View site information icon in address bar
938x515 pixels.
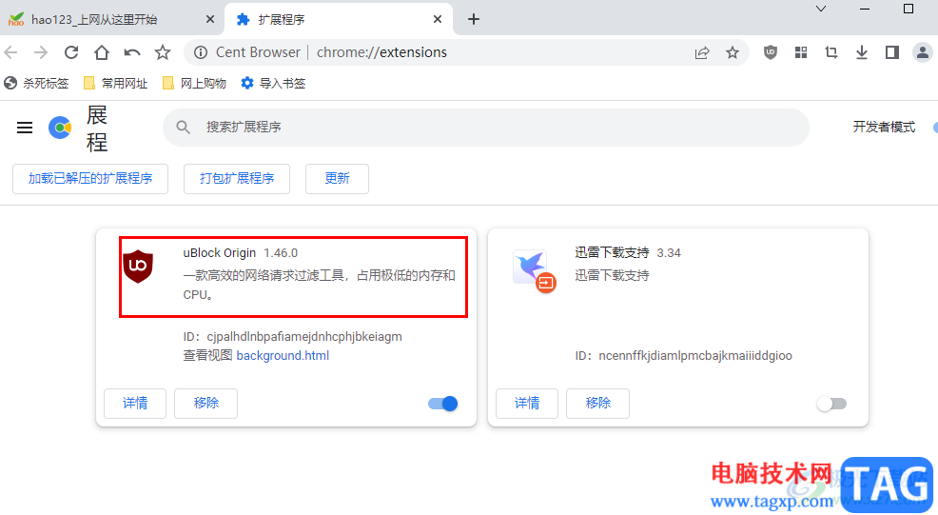click(201, 52)
